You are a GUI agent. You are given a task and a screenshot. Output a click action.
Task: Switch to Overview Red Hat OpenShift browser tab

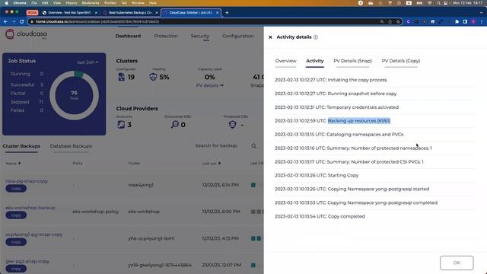[x=69, y=13]
